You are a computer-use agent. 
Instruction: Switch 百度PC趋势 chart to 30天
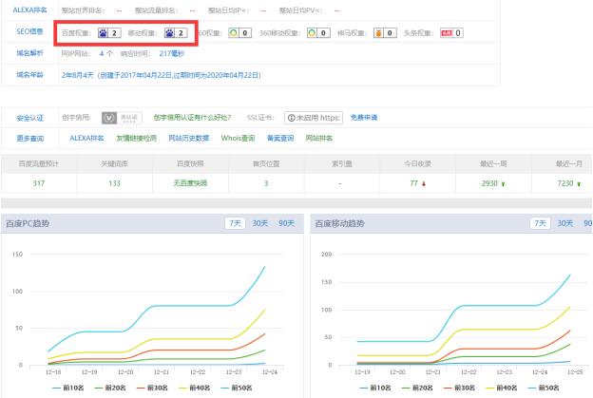tap(258, 222)
